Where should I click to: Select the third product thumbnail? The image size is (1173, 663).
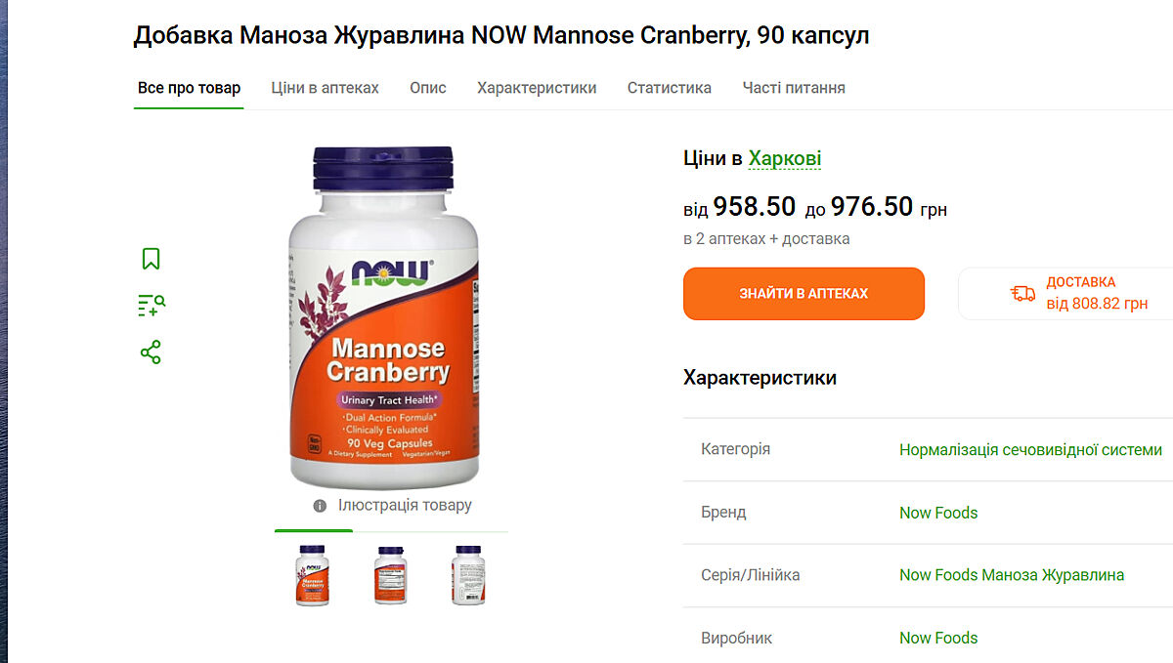(468, 575)
